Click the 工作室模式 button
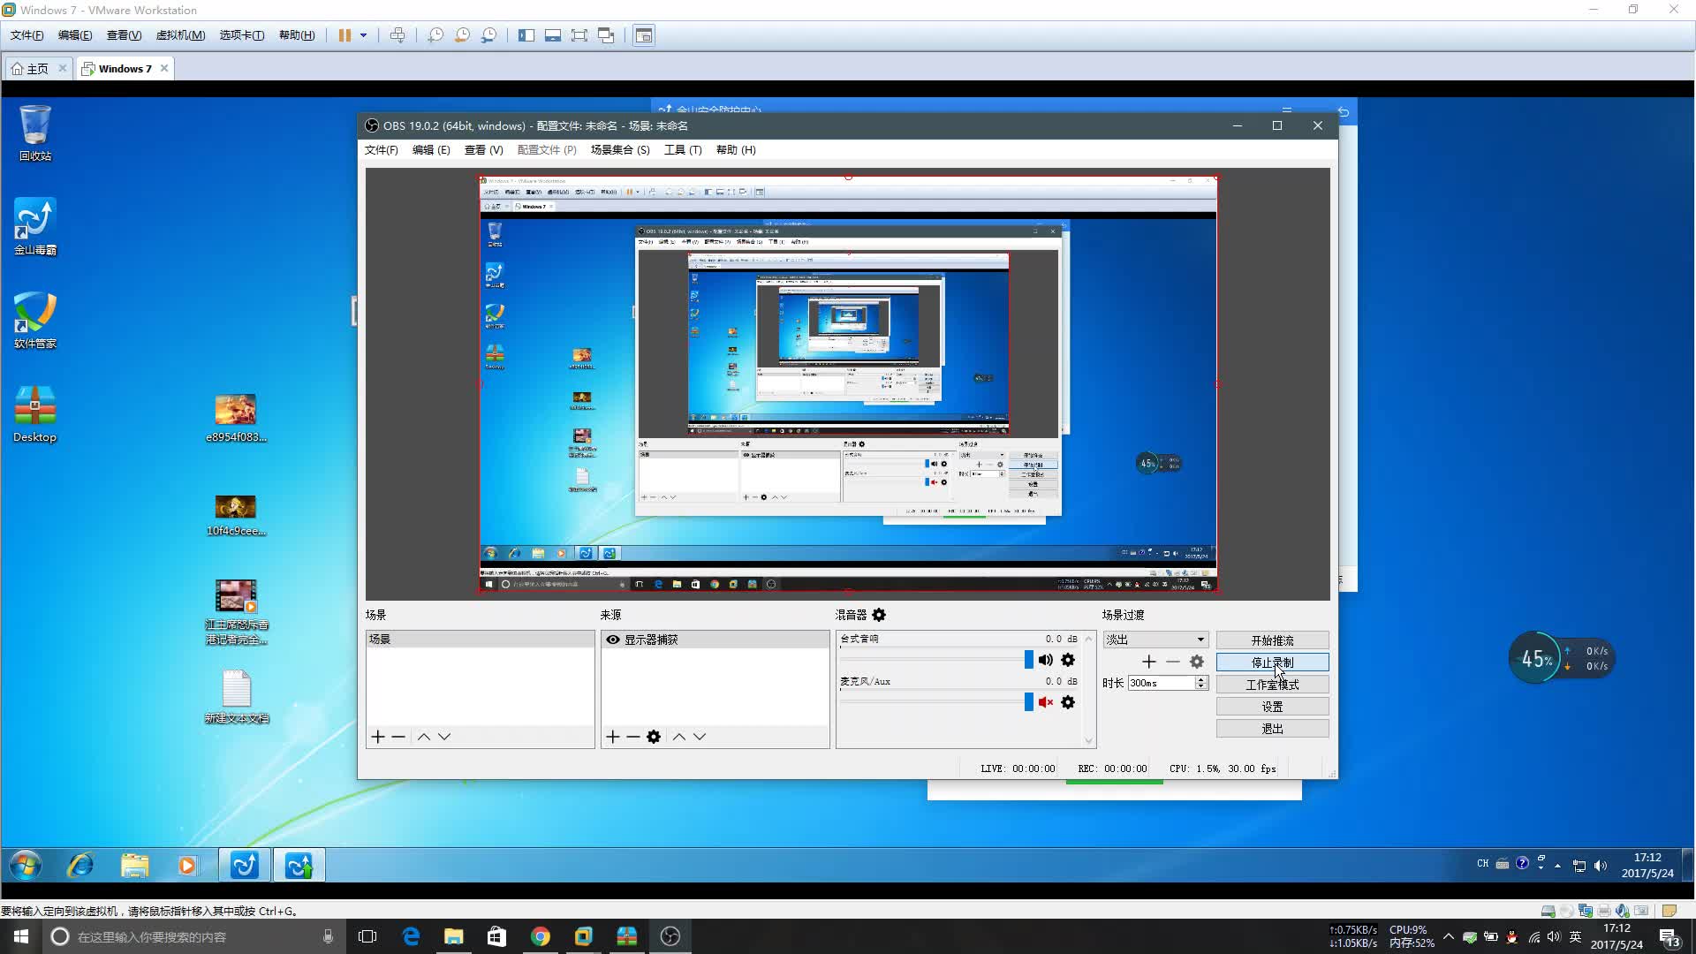The width and height of the screenshot is (1696, 954). [1272, 685]
